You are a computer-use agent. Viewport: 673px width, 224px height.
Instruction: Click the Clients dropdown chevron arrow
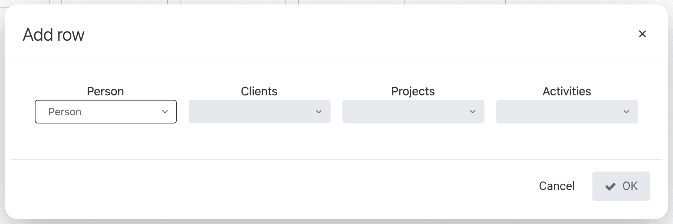click(x=319, y=112)
